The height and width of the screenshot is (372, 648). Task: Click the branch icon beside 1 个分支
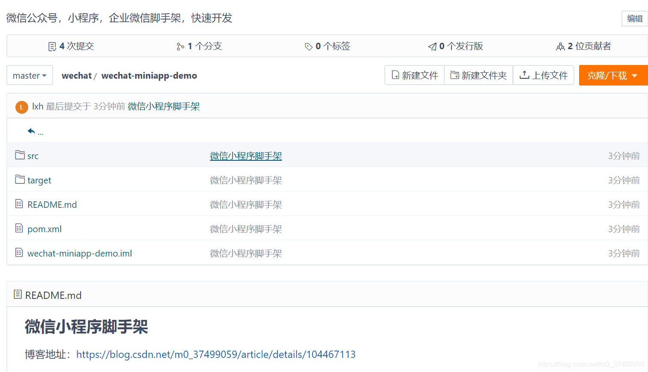coord(180,47)
